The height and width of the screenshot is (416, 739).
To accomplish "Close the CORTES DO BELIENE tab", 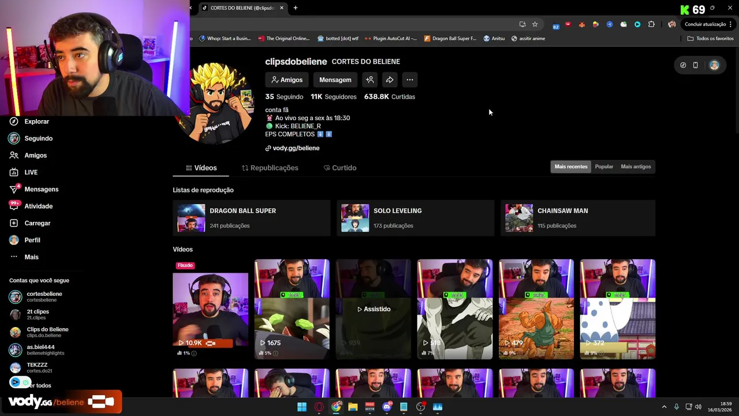I will (x=282, y=8).
